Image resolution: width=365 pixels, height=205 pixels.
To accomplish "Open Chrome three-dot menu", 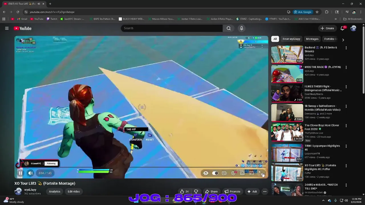I will pyautogui.click(x=361, y=12).
